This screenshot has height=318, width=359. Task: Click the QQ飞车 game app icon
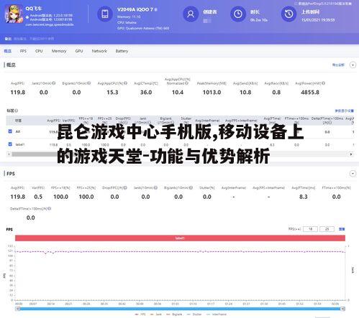pos(14,14)
